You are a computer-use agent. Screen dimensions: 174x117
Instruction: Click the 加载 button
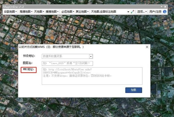pyautogui.click(x=134, y=90)
